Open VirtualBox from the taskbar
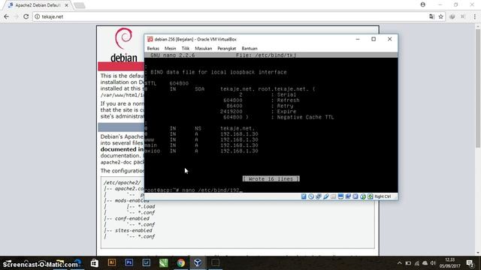This screenshot has width=481, height=270. pyautogui.click(x=198, y=263)
